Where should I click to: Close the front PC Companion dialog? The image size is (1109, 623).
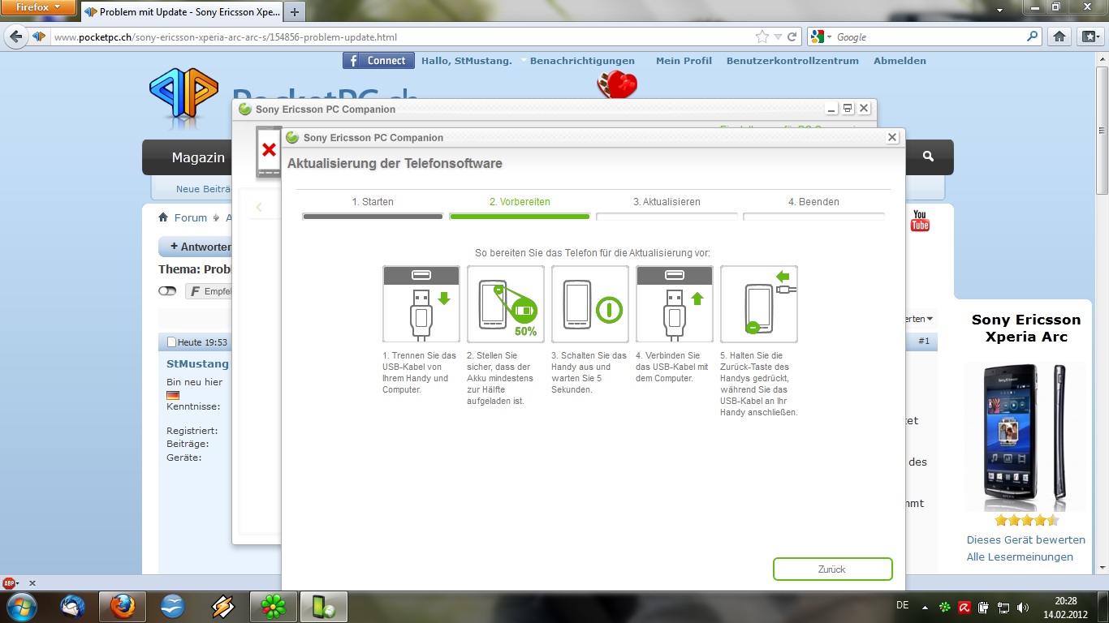click(892, 138)
